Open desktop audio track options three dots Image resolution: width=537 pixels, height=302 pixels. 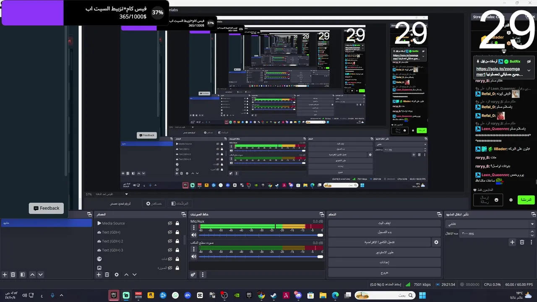(x=194, y=249)
